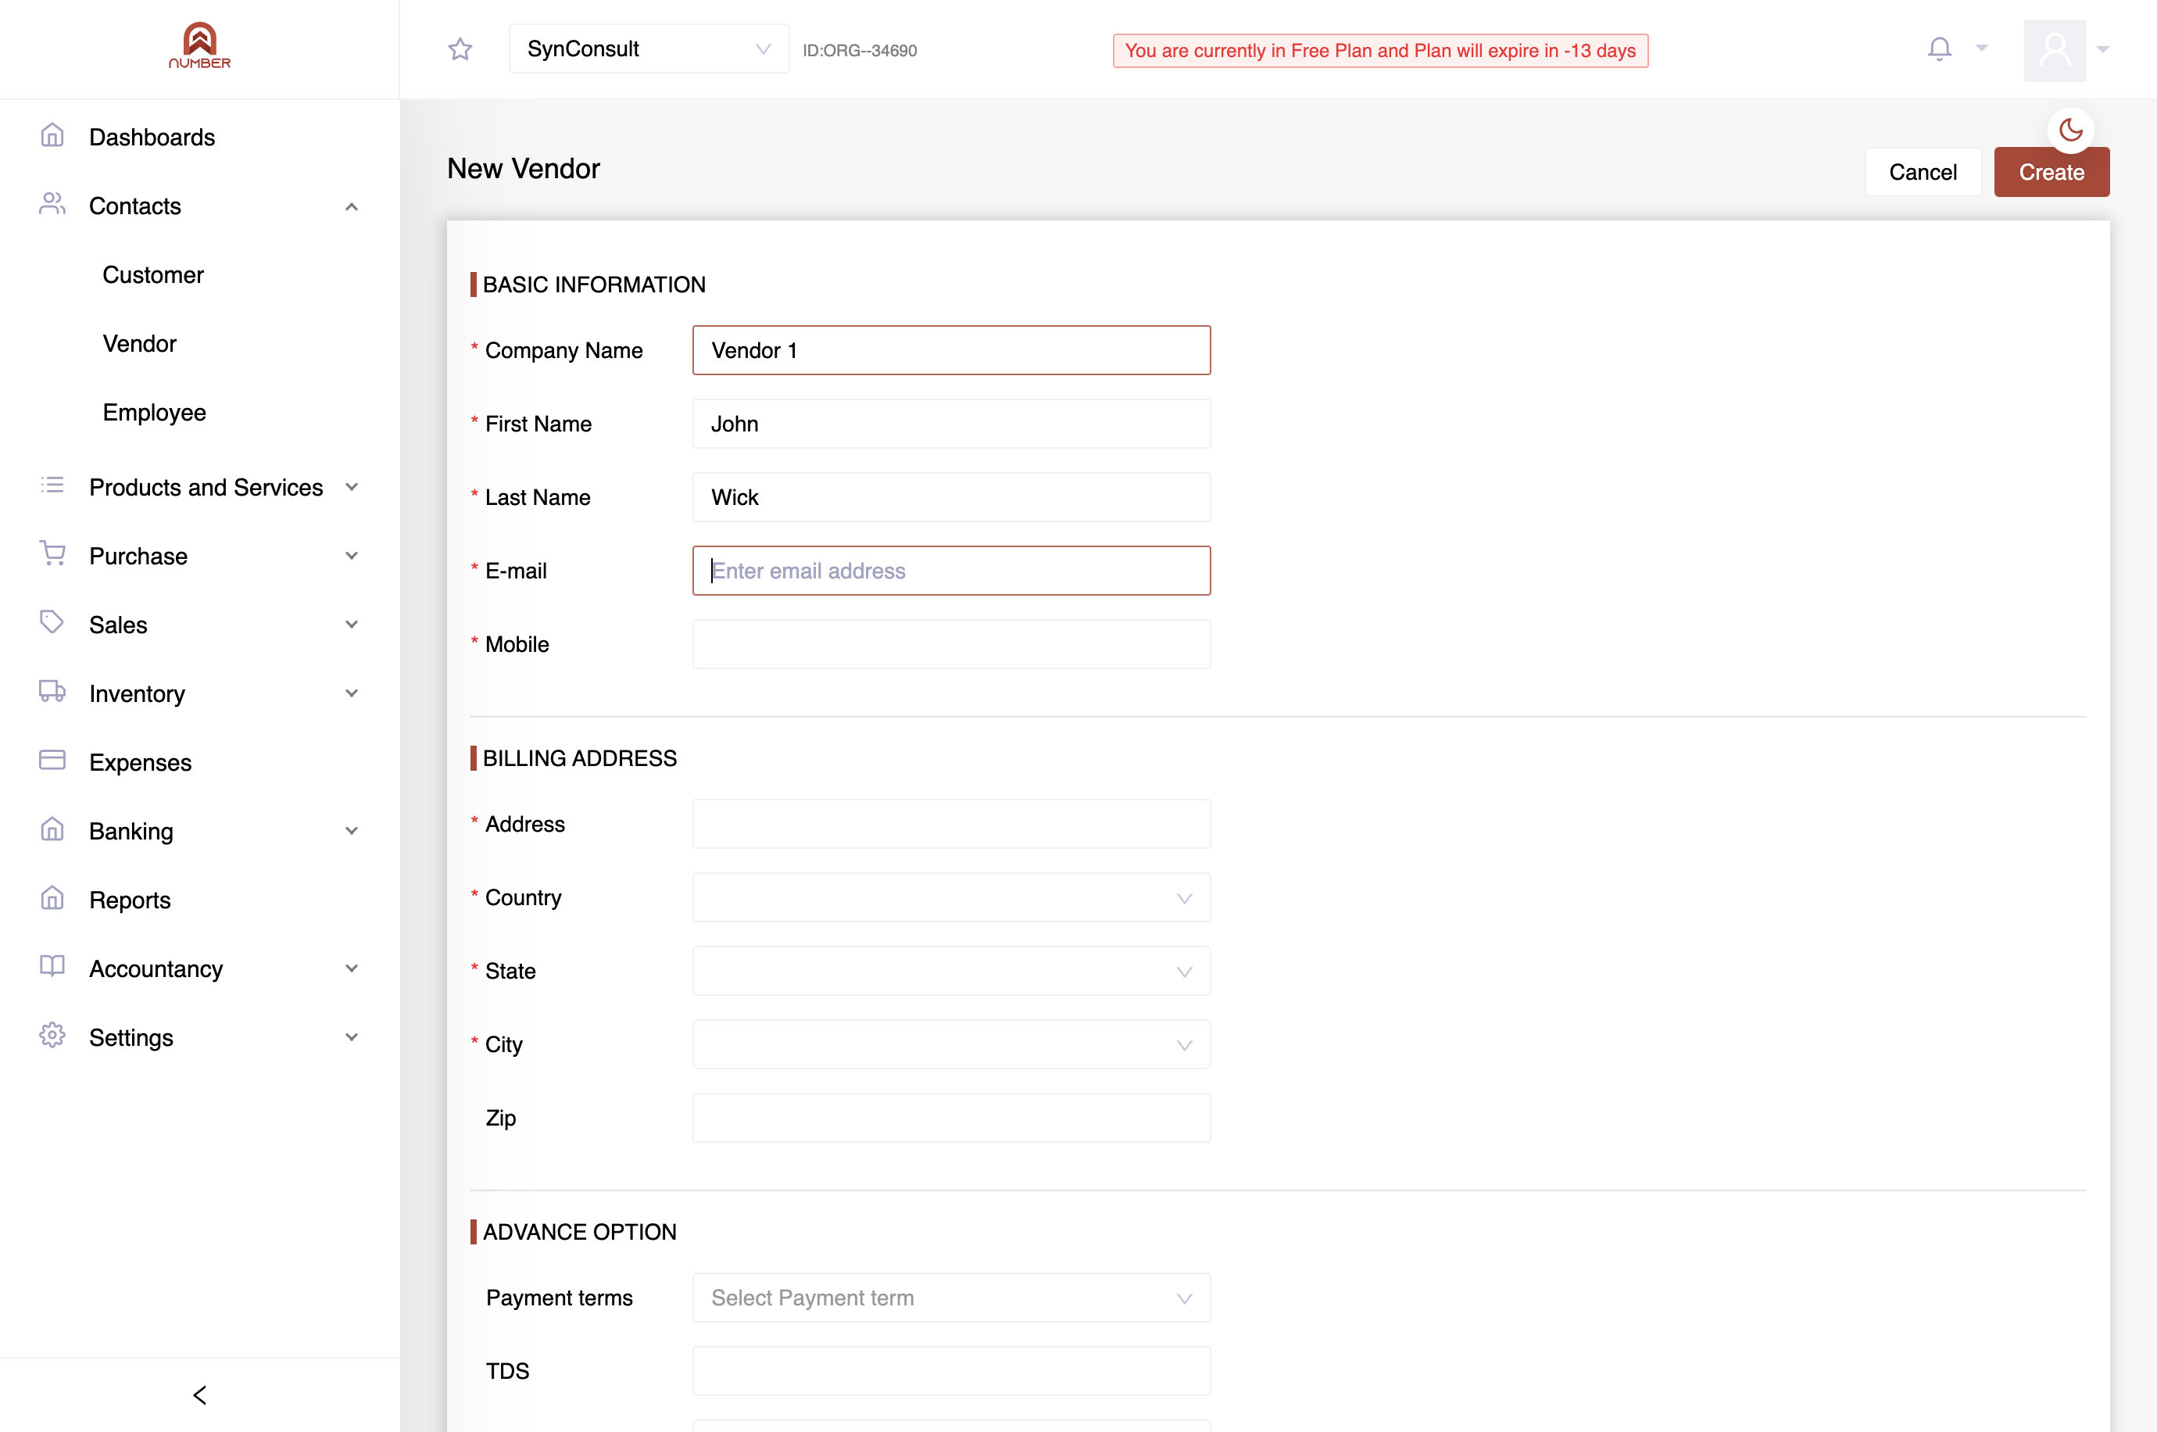Collapse sidebar with the left arrow
This screenshot has width=2157, height=1432.
(200, 1394)
